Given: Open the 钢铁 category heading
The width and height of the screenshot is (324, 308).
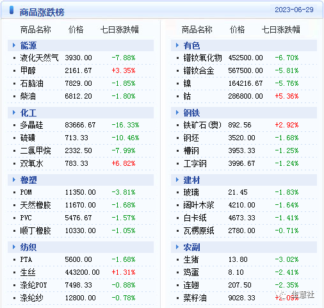Looking at the screenshot, I should click(x=191, y=113).
